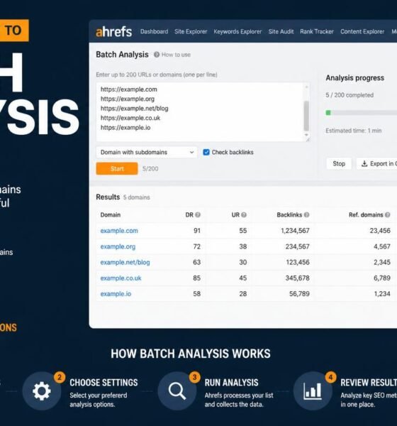Click the Choose Settings gear icon
The width and height of the screenshot is (397, 426).
pos(42,391)
